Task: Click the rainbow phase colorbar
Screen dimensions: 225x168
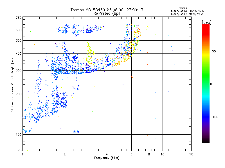Action: click(206, 83)
